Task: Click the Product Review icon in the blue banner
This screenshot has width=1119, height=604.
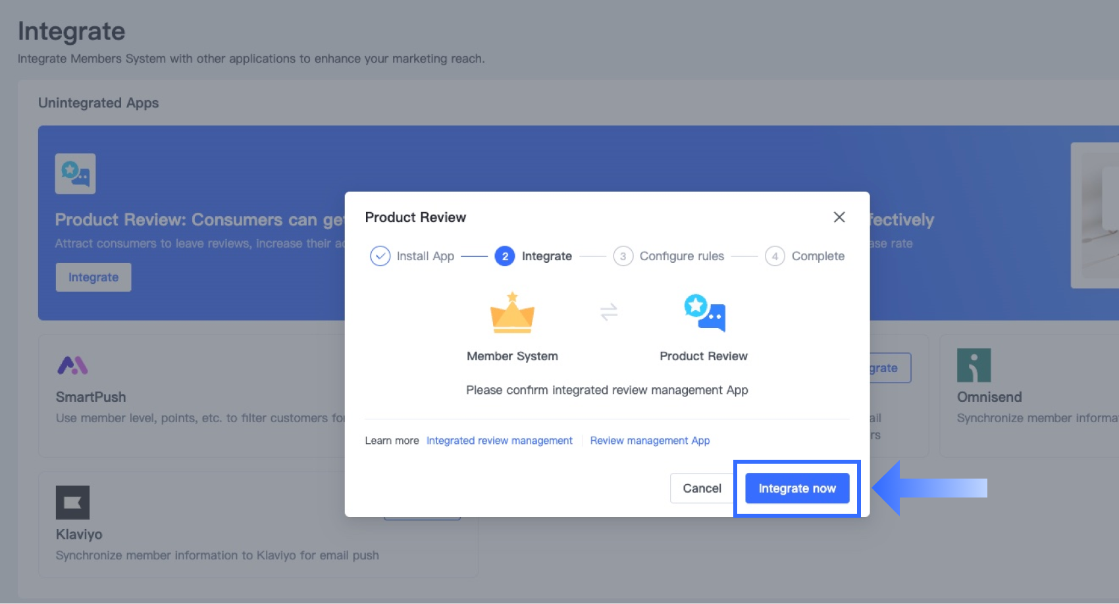Action: click(75, 174)
